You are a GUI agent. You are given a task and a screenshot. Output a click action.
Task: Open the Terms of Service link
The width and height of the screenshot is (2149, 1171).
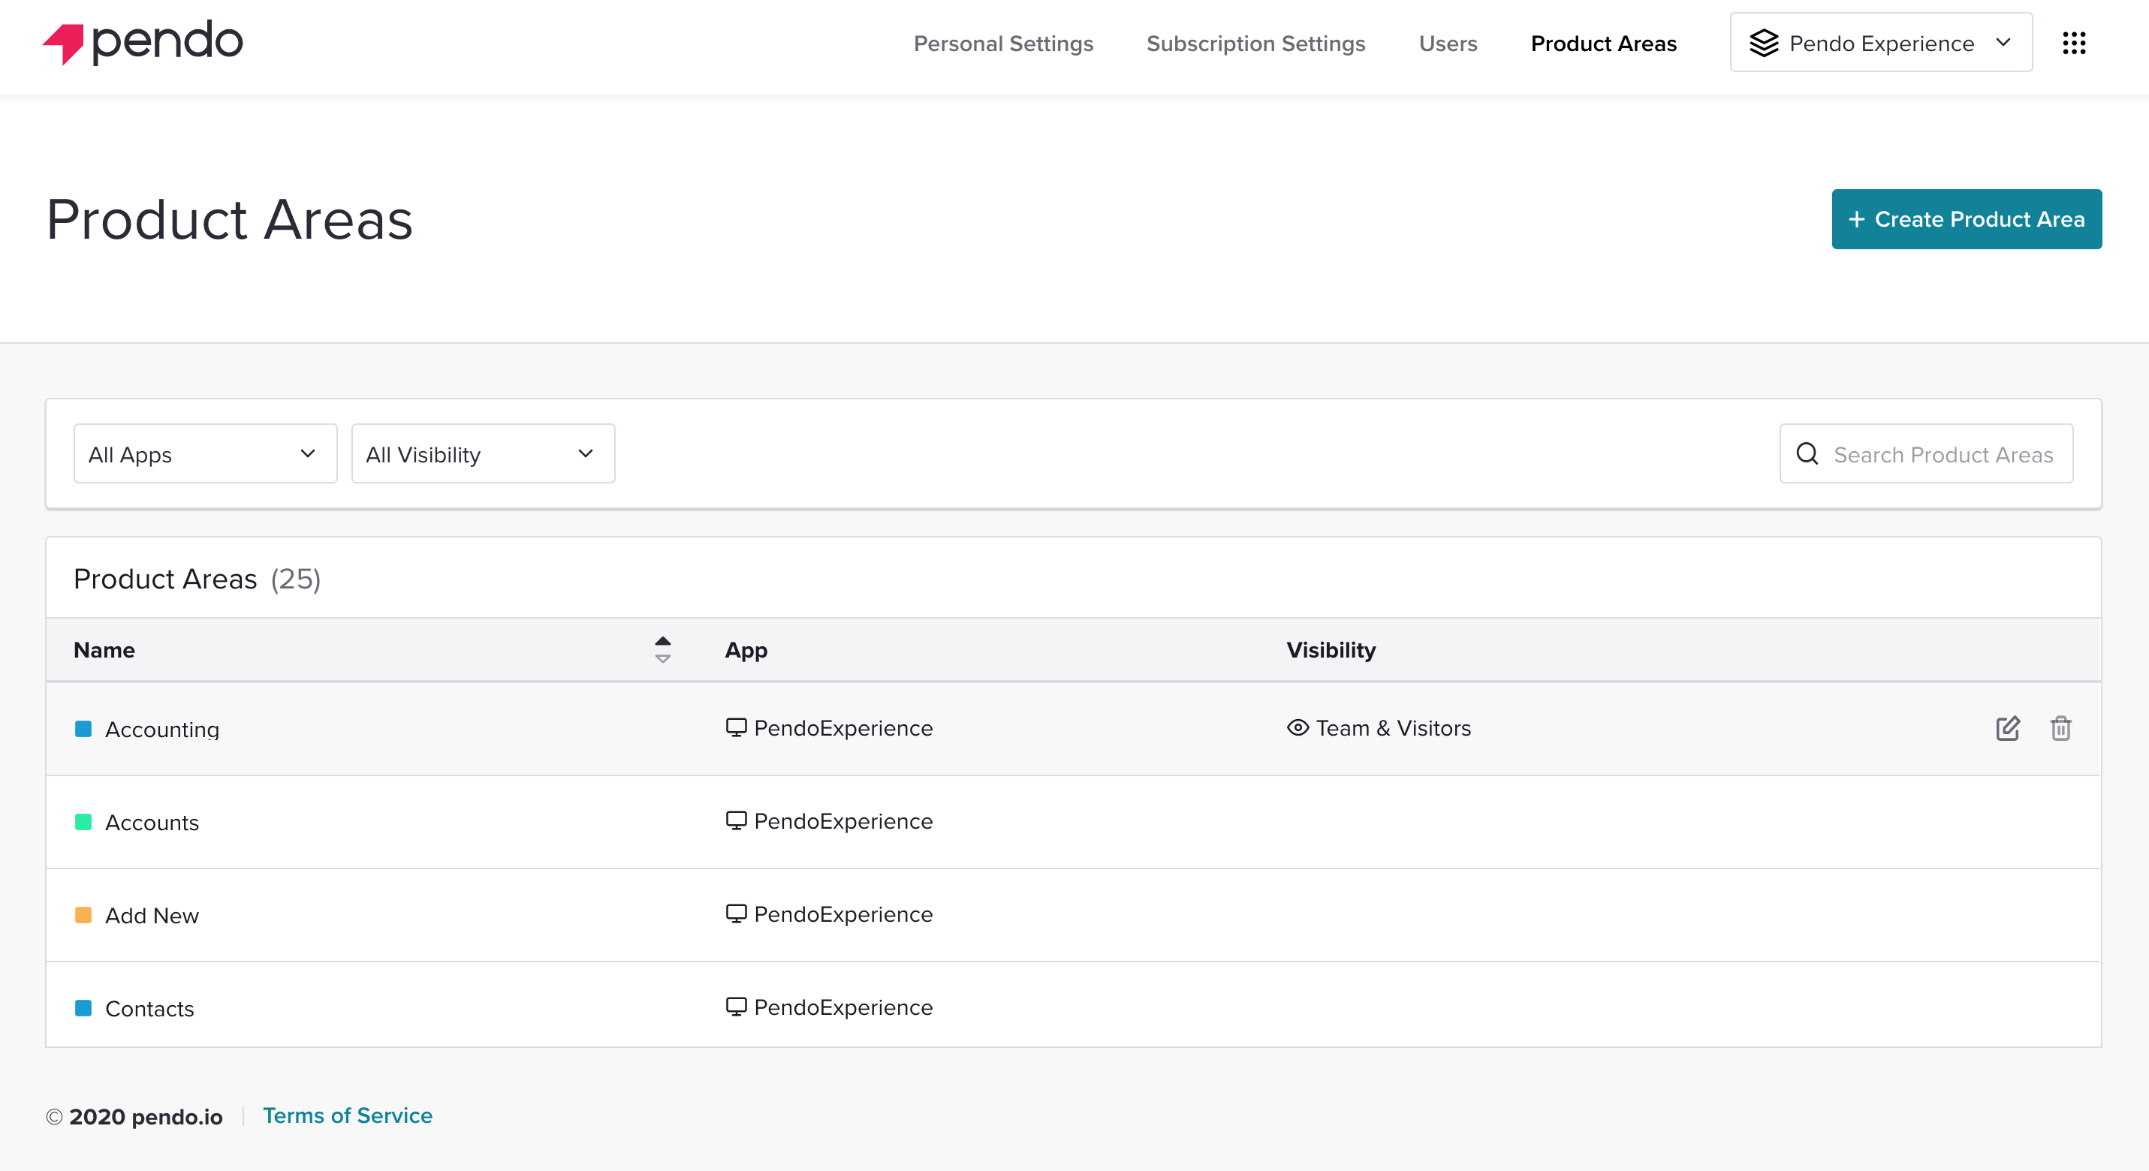click(x=347, y=1115)
